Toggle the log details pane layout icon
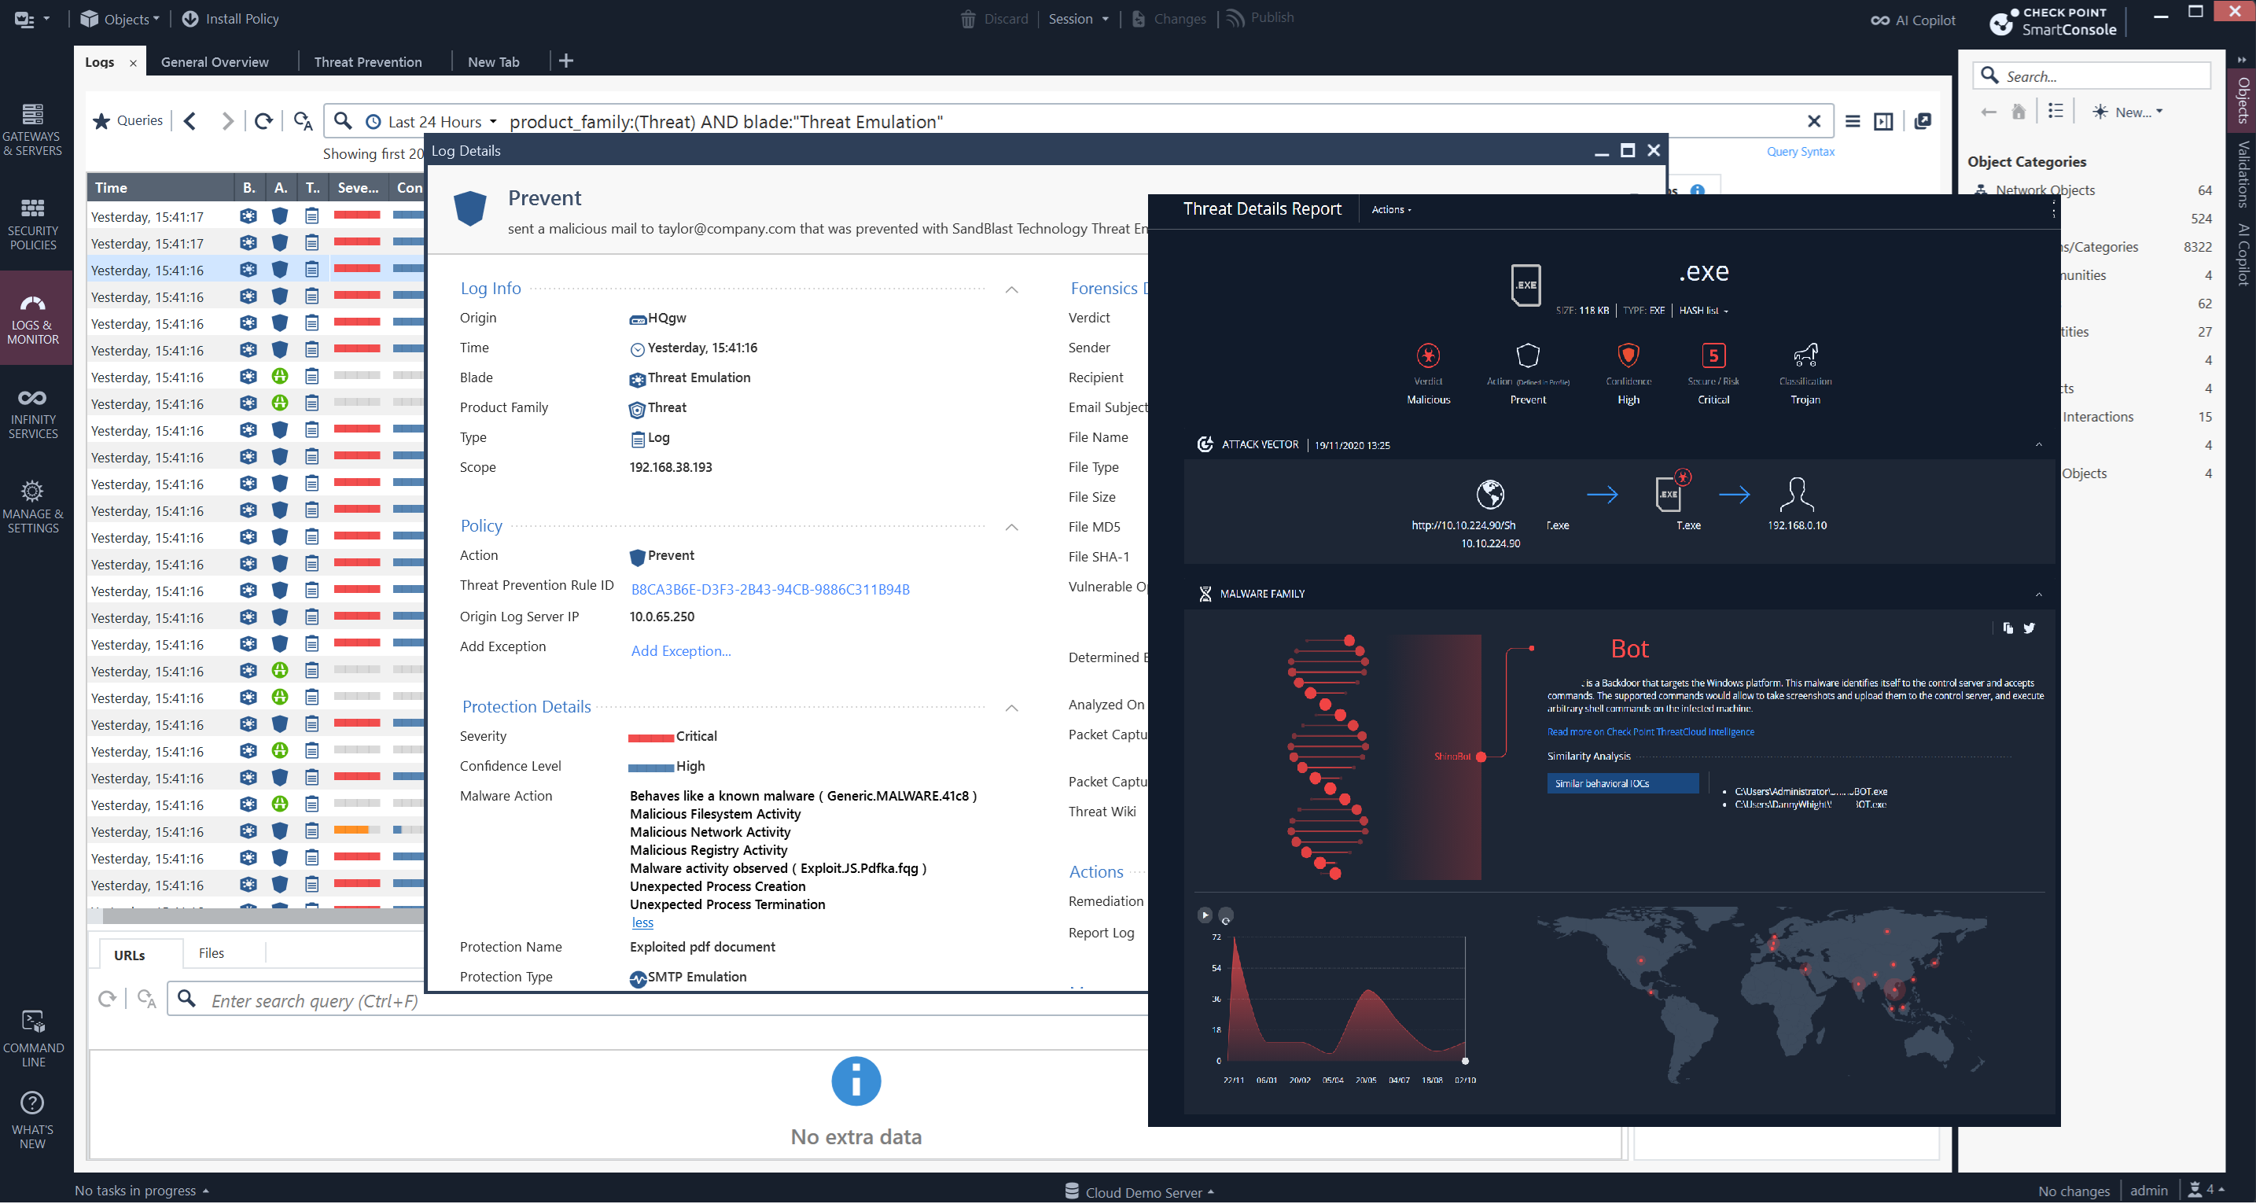 tap(1883, 121)
